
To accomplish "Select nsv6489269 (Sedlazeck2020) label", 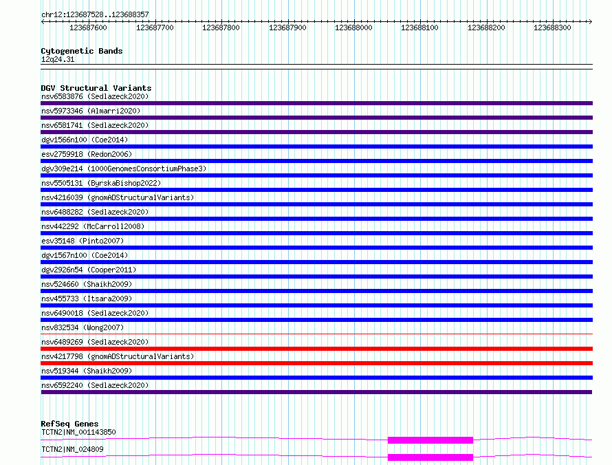I will click(x=95, y=342).
